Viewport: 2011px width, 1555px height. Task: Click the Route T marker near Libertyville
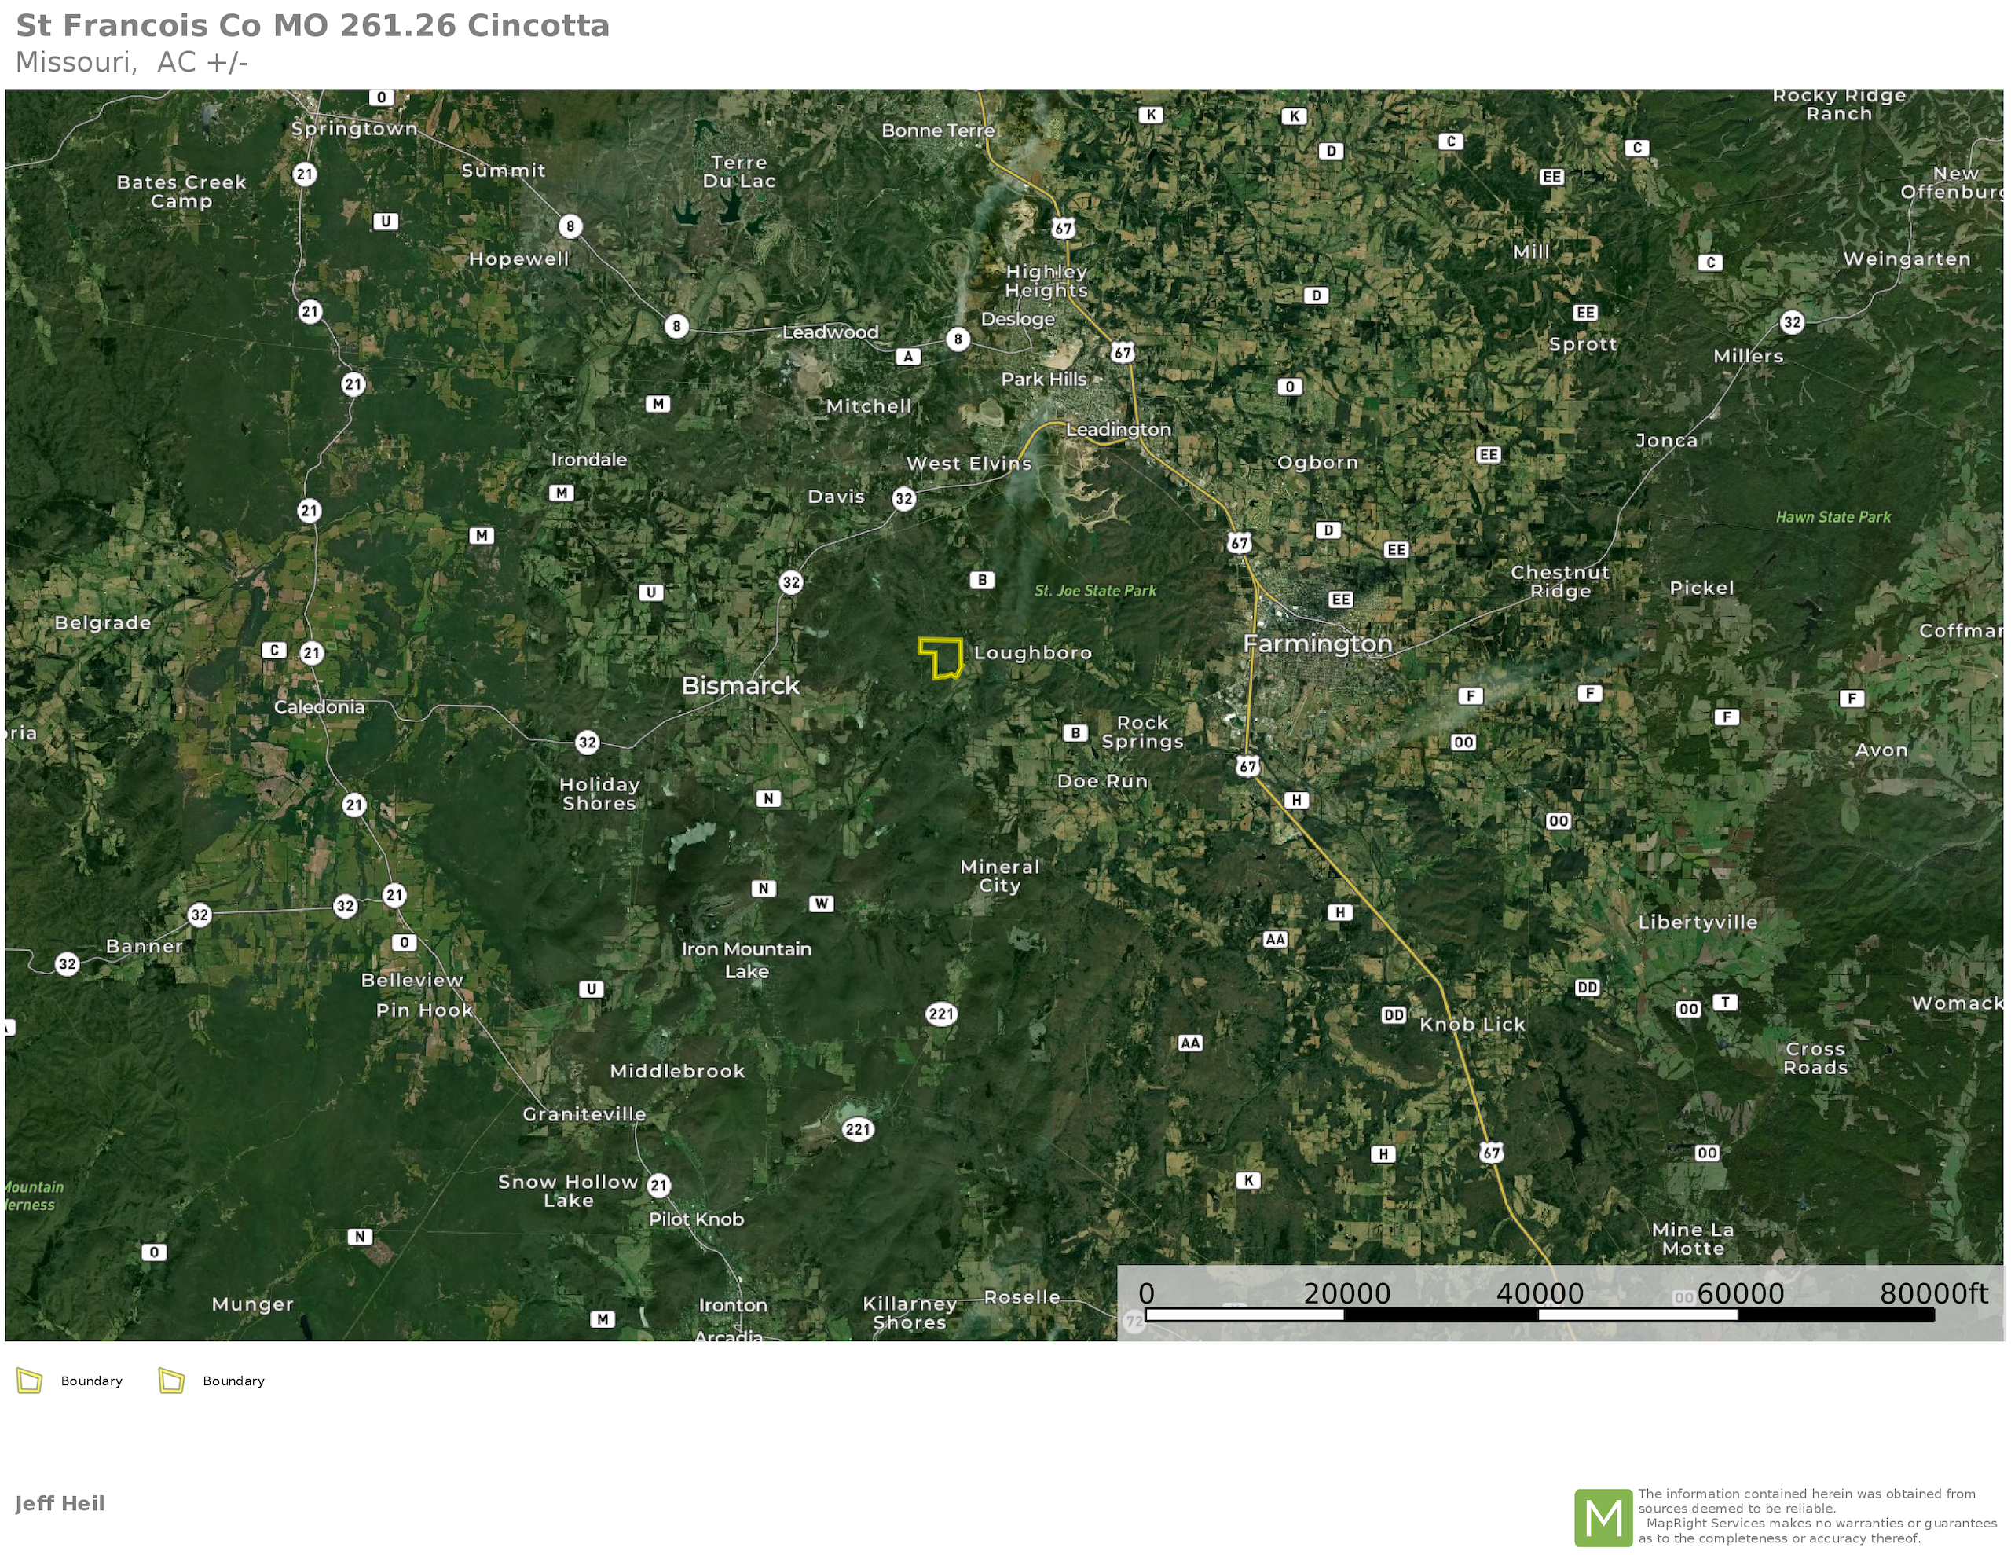pos(1724,1003)
